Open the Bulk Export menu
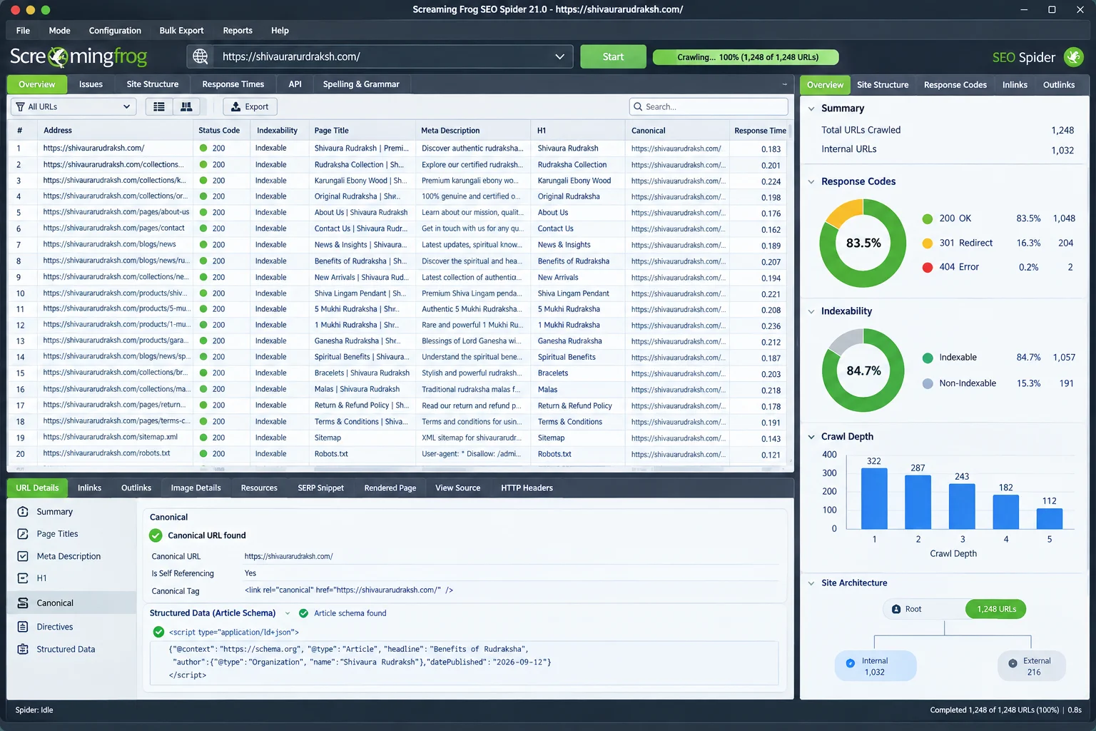The image size is (1096, 731). tap(181, 31)
